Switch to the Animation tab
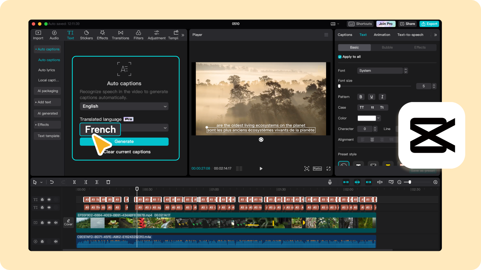The height and width of the screenshot is (270, 481). [382, 35]
